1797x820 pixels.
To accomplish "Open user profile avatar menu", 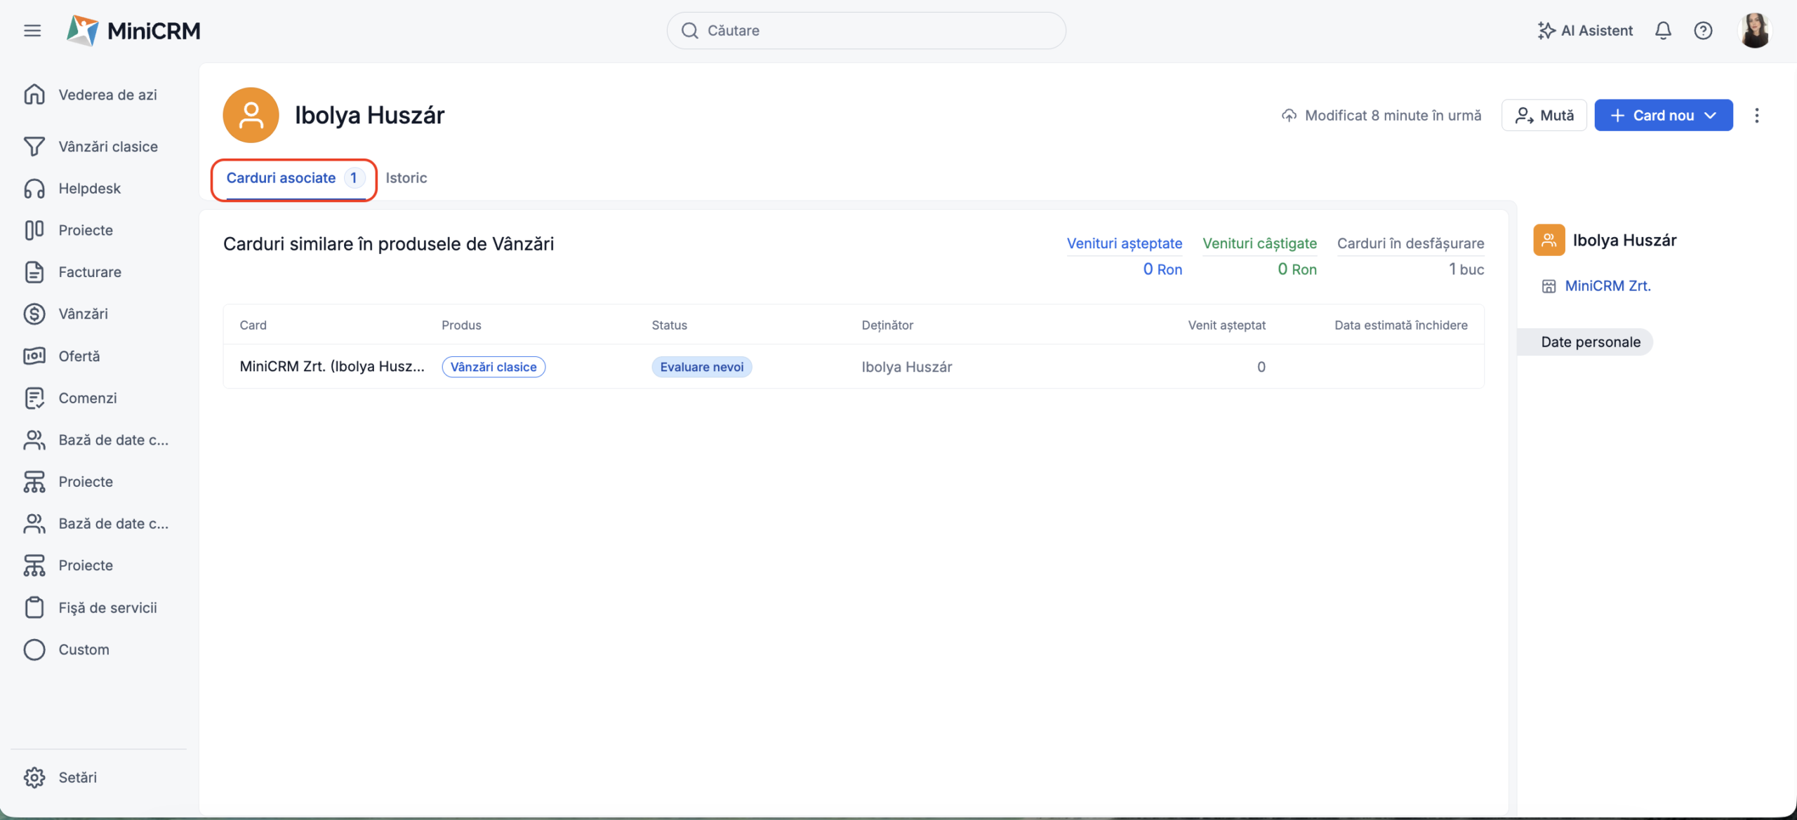I will 1754,30.
